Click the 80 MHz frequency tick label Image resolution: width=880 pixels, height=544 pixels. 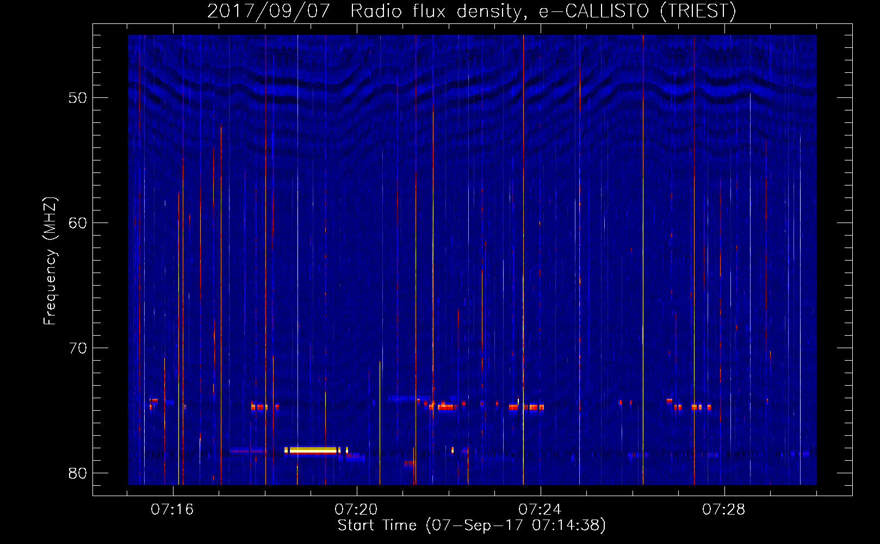click(77, 473)
